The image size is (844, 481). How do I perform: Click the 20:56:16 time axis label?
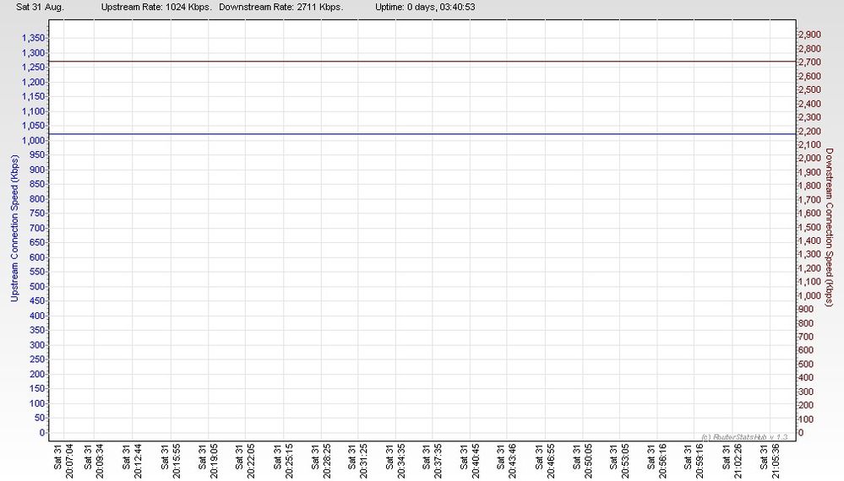pos(662,461)
